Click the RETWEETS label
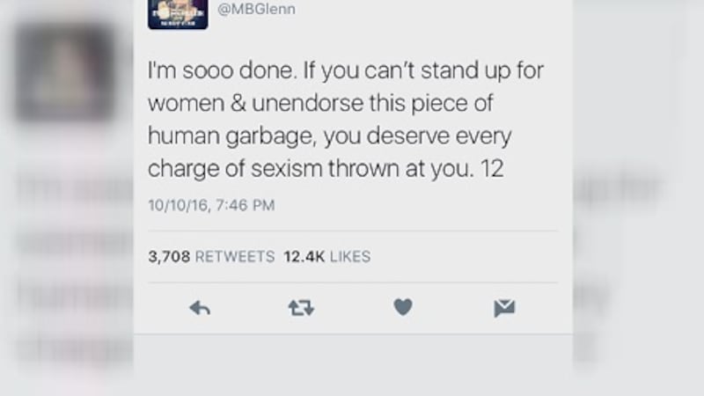 click(x=235, y=256)
